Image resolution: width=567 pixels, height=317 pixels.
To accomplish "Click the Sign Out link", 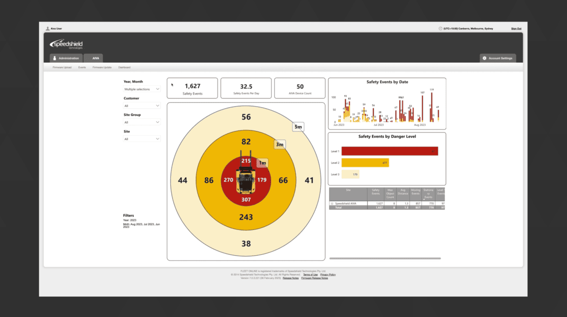I will point(516,28).
